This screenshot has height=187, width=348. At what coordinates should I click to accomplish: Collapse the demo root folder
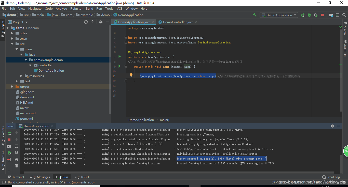tap(8, 28)
